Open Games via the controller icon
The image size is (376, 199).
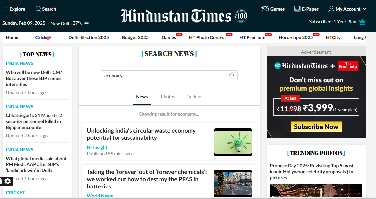tap(265, 9)
